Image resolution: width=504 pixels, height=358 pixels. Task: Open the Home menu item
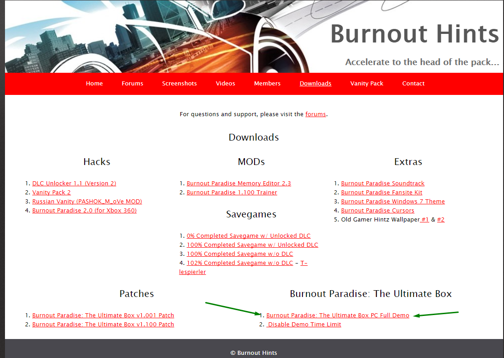(94, 84)
